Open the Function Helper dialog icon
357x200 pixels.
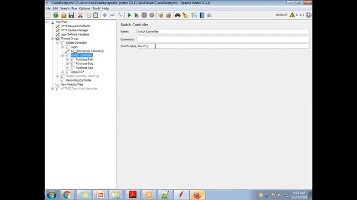(x=194, y=15)
